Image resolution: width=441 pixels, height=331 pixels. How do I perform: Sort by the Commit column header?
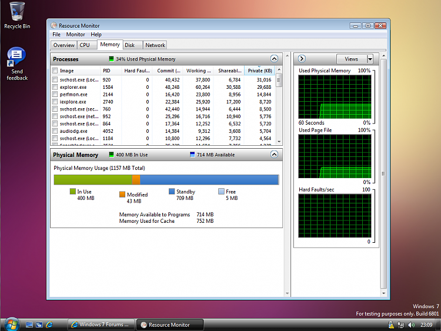[169, 71]
